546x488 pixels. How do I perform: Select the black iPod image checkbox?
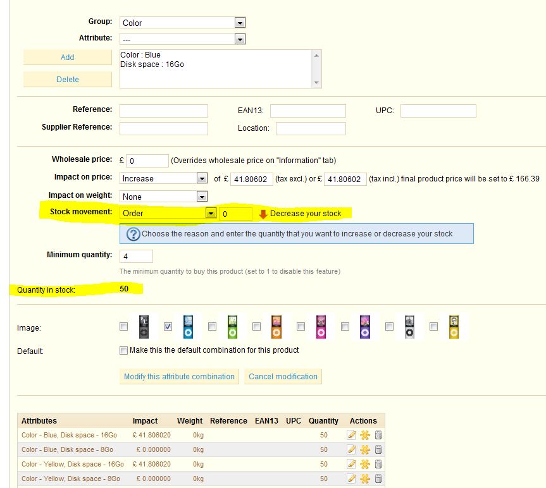click(x=123, y=326)
